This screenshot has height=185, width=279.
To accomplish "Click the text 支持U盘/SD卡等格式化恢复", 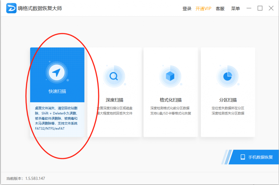I will point(171,113).
